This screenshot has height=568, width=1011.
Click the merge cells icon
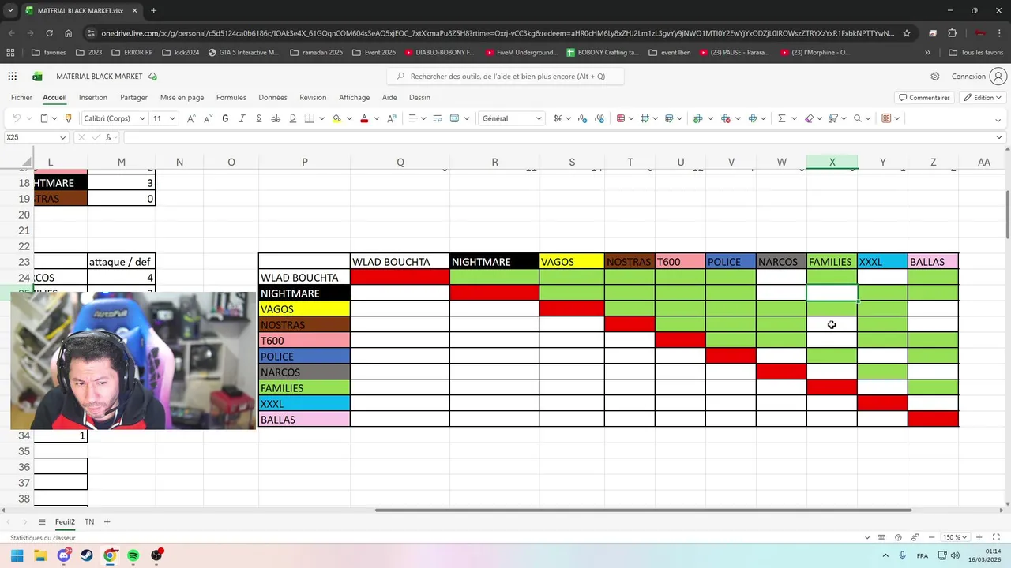(454, 118)
